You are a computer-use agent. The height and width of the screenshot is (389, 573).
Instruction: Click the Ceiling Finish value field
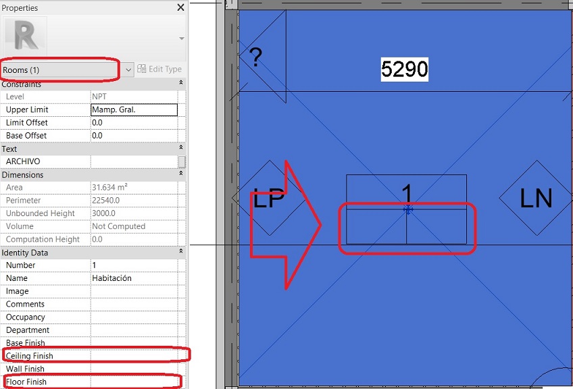(133, 355)
